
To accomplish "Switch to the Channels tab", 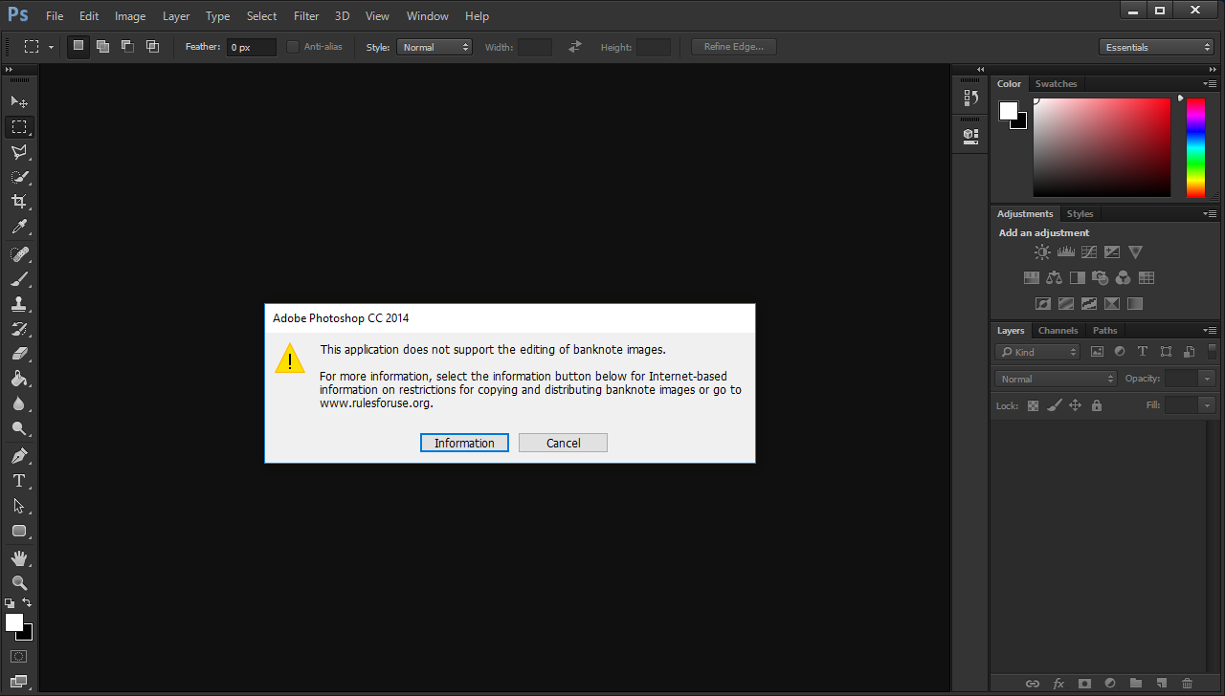I will (x=1058, y=331).
